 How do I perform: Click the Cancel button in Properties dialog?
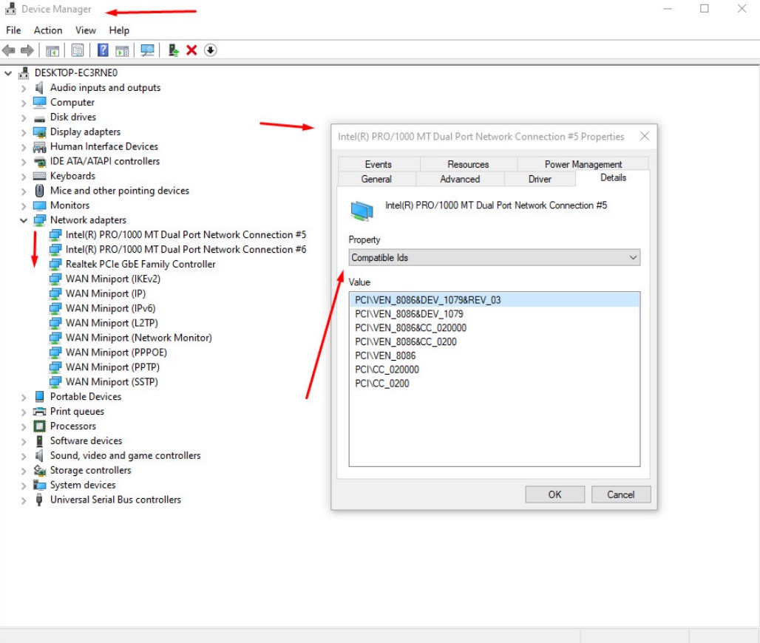coord(620,494)
